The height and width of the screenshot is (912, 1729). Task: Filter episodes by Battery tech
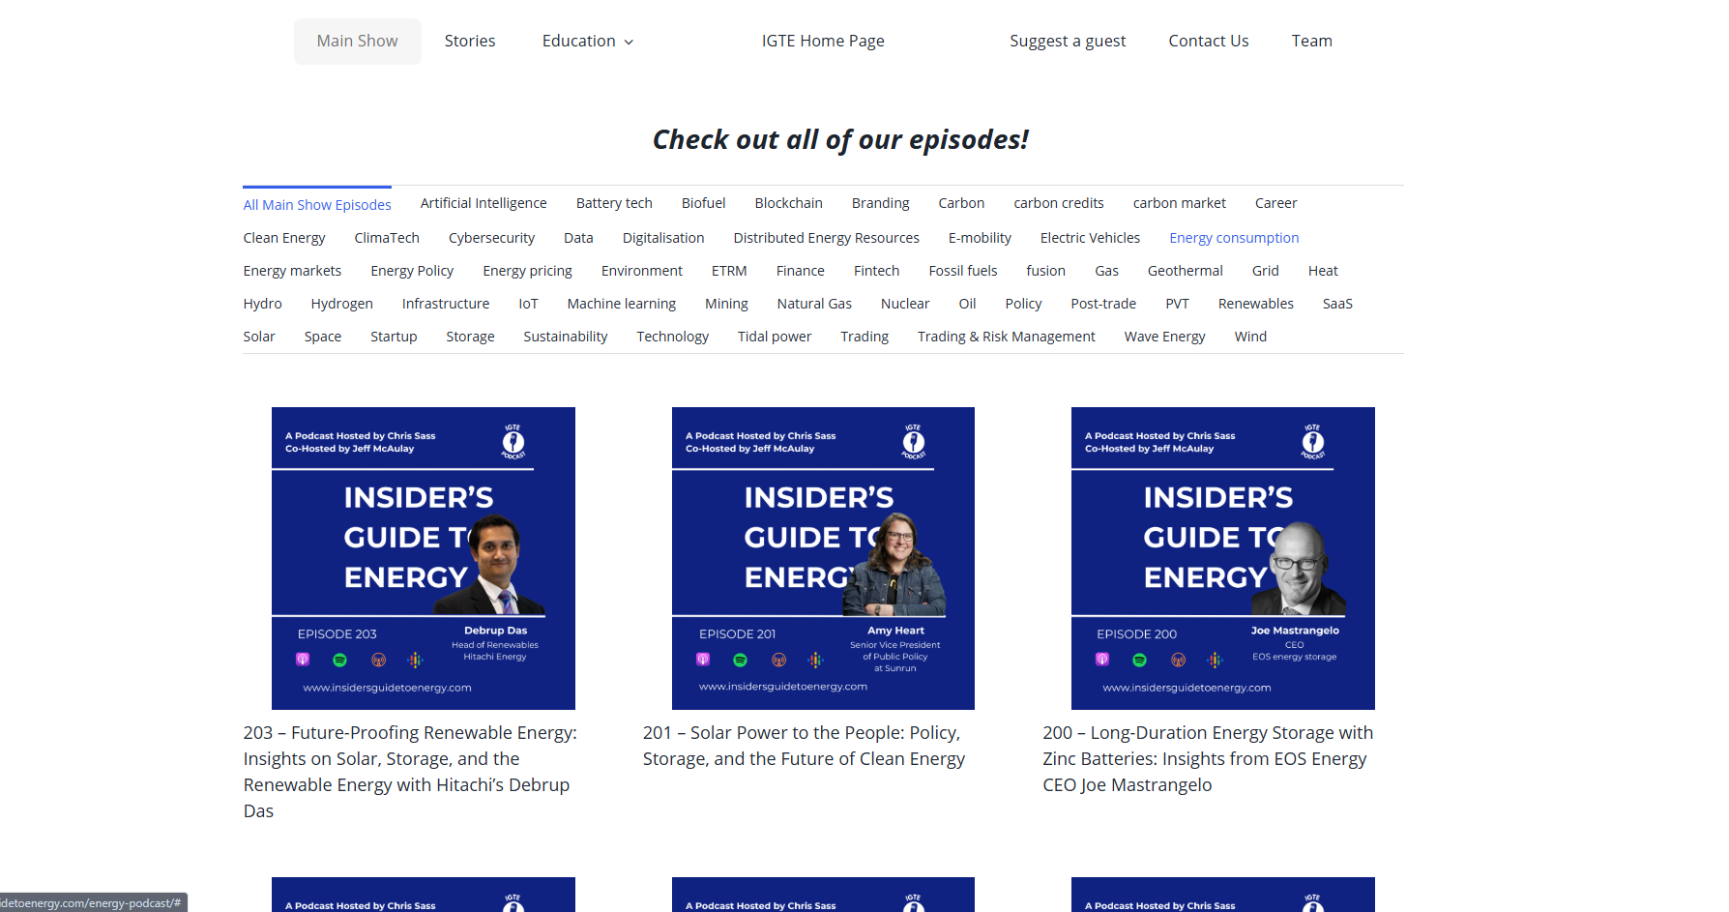pos(614,203)
